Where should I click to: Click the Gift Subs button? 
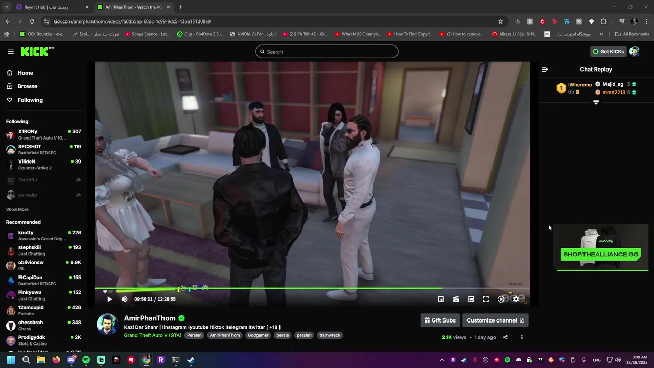pyautogui.click(x=440, y=320)
